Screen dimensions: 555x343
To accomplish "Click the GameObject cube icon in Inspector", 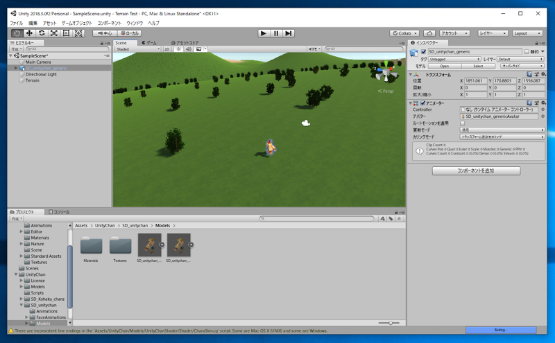I will pos(413,53).
